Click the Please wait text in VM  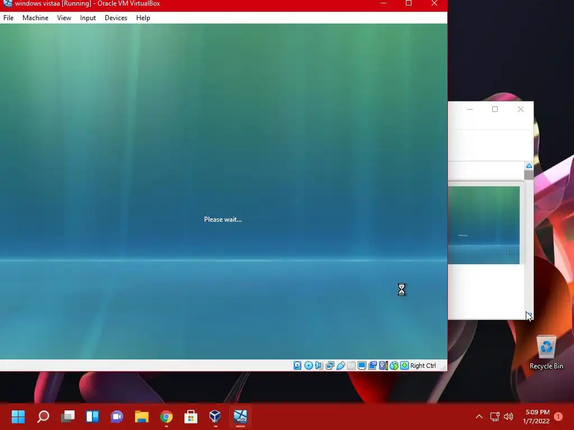tap(223, 219)
